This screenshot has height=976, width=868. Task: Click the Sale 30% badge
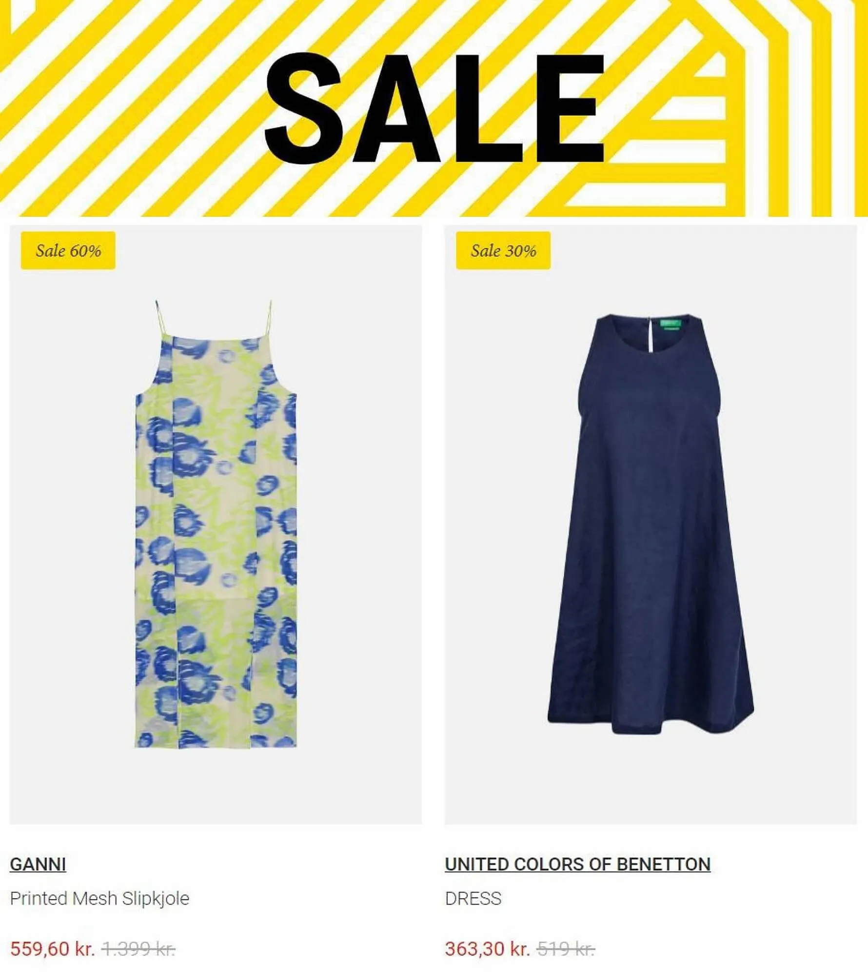coord(503,251)
